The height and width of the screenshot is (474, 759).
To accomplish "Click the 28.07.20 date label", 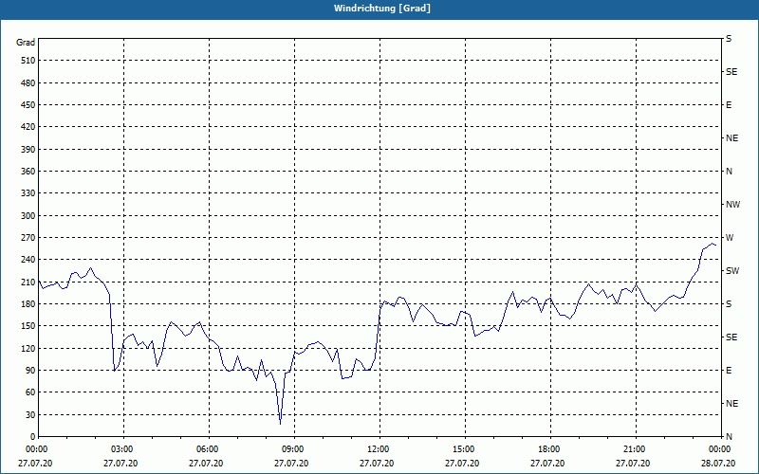I will point(718,464).
